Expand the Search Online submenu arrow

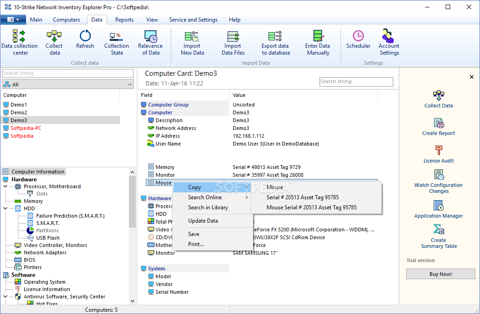(246, 197)
